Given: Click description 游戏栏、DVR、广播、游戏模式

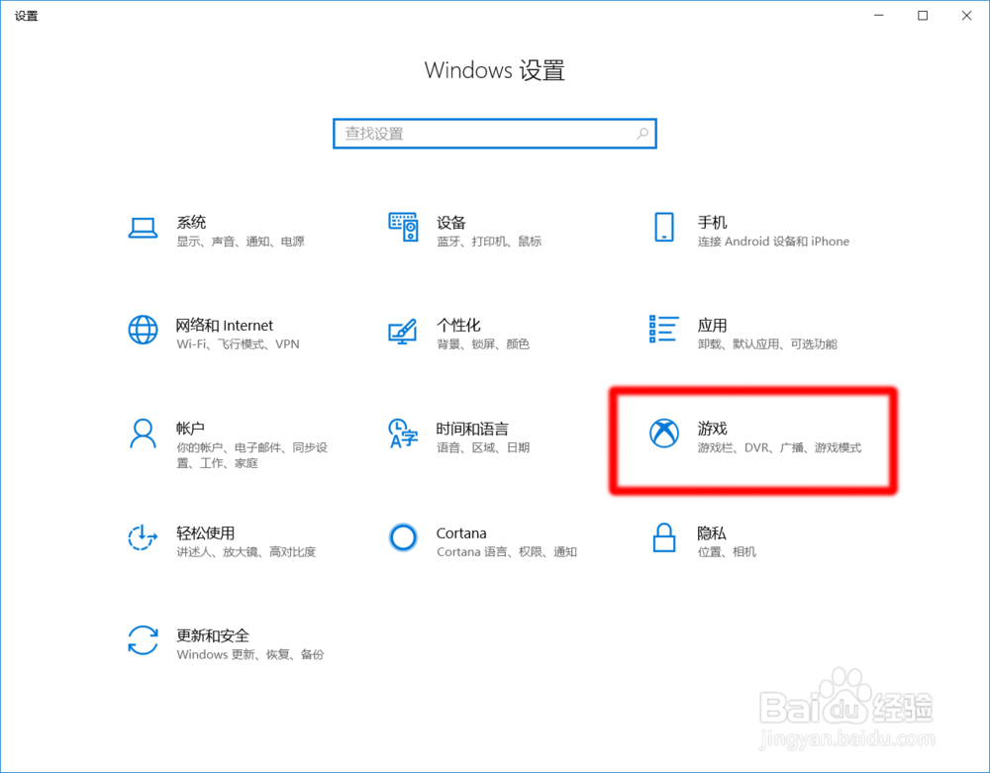Looking at the screenshot, I should pos(779,448).
